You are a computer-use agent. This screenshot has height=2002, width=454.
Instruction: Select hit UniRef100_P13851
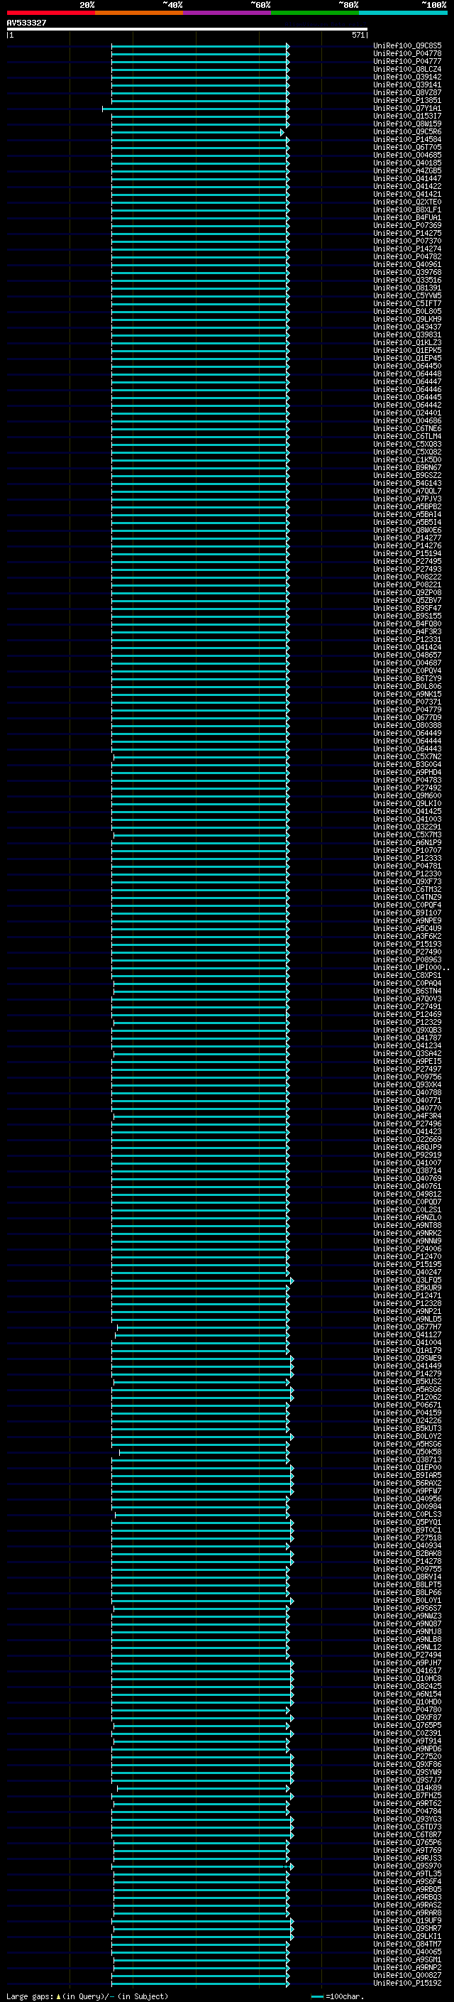(x=407, y=100)
